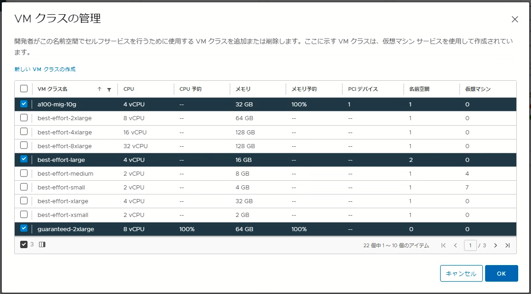Toggle the column picker icon
Viewport: 531px width, 294px height.
[x=42, y=244]
